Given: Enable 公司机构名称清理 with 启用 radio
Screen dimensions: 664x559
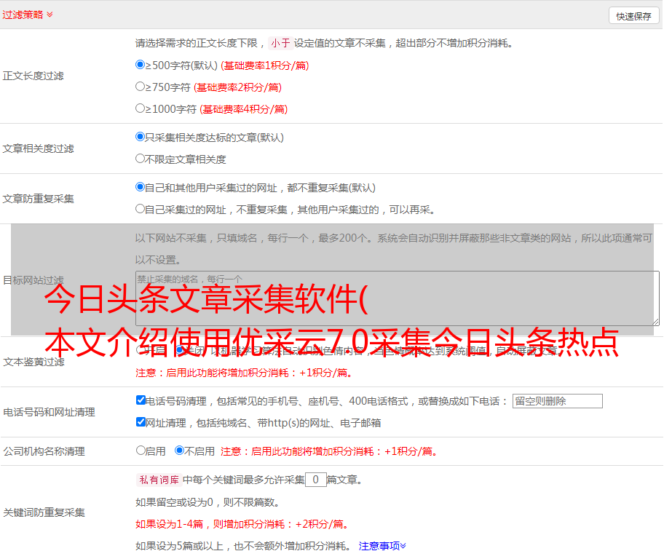Looking at the screenshot, I should 141,451.
